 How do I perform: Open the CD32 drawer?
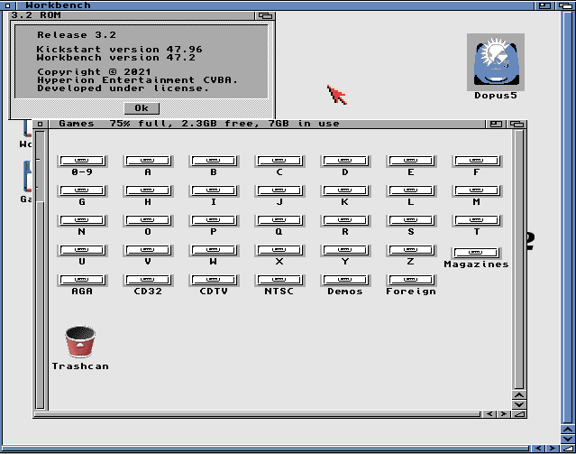coord(148,280)
